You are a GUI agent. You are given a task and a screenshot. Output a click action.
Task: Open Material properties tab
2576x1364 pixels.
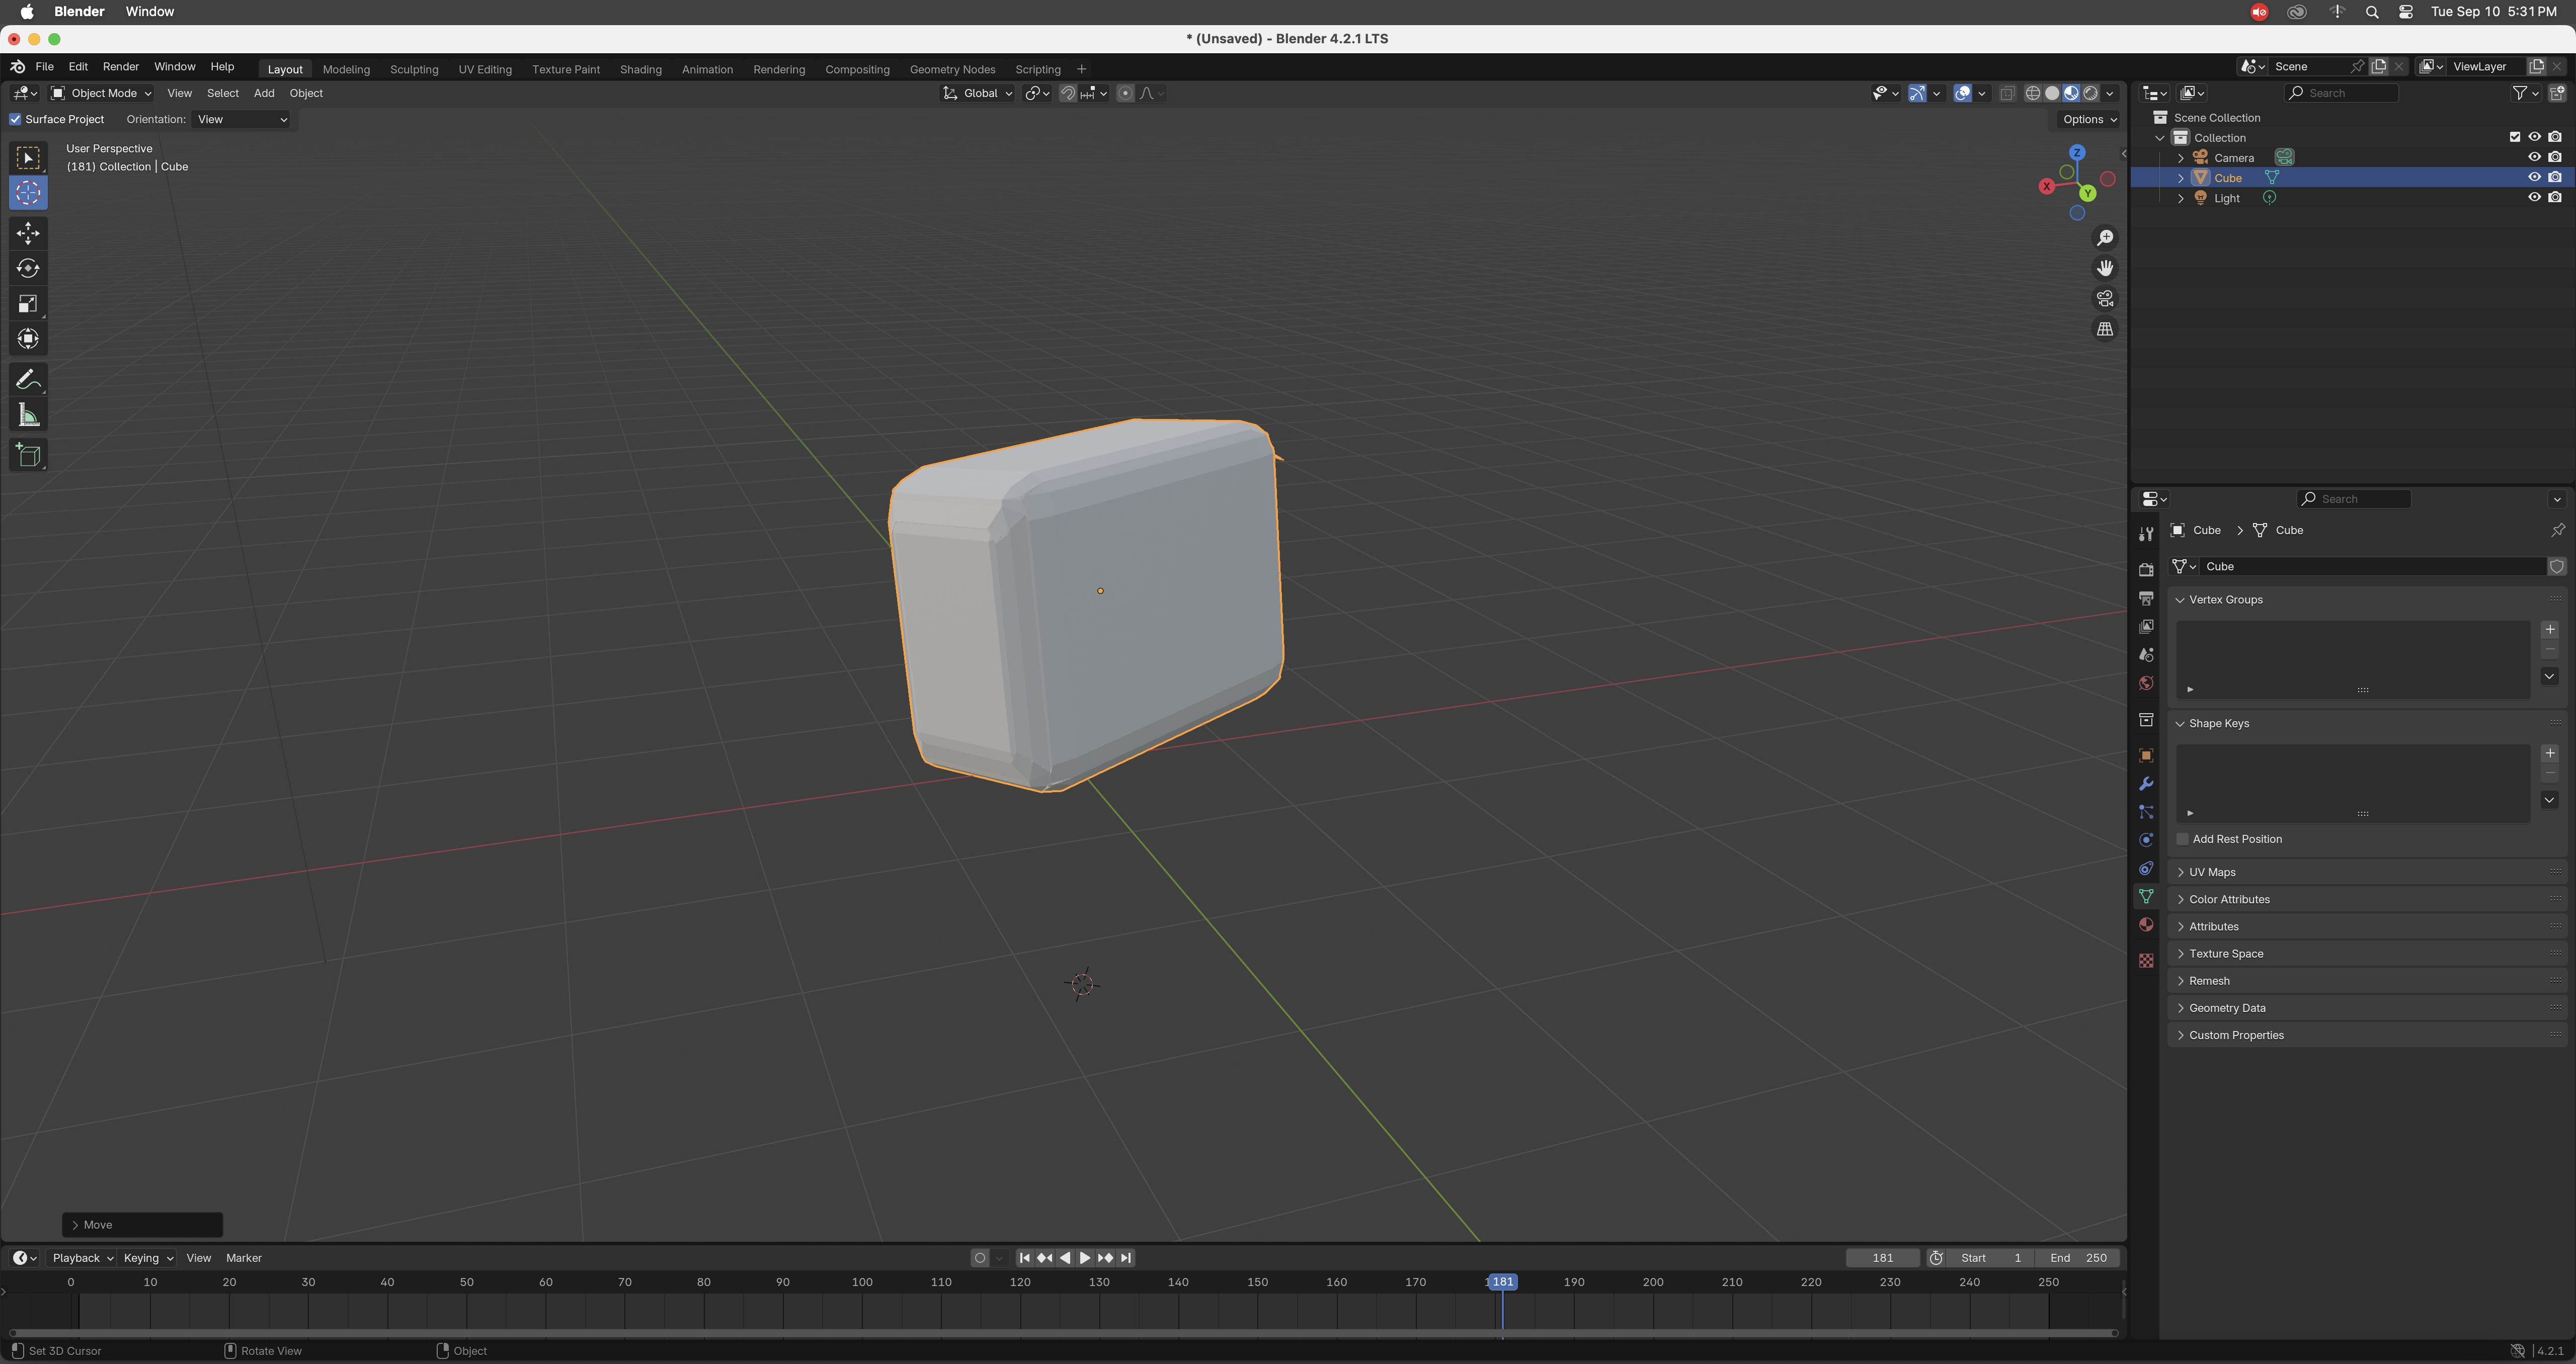2146,925
